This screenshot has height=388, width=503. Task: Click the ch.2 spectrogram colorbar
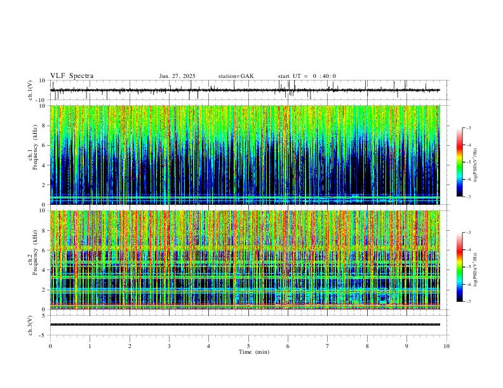pos(459,267)
